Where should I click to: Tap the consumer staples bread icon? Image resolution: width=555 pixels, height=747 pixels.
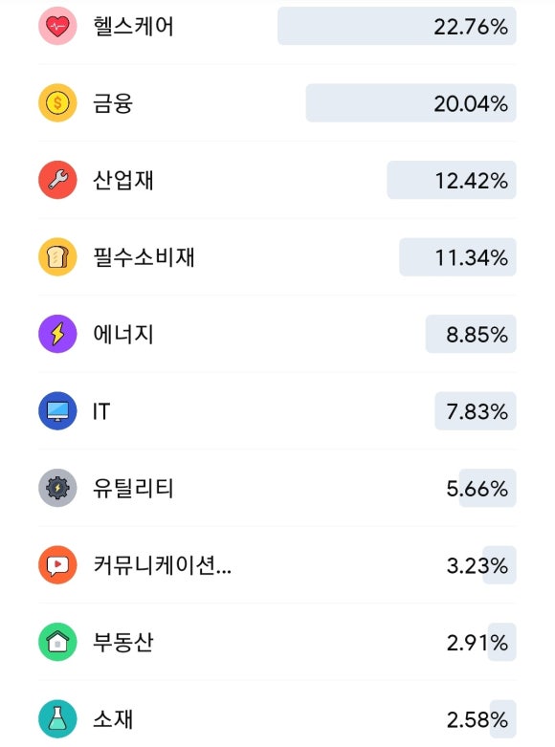tap(57, 256)
